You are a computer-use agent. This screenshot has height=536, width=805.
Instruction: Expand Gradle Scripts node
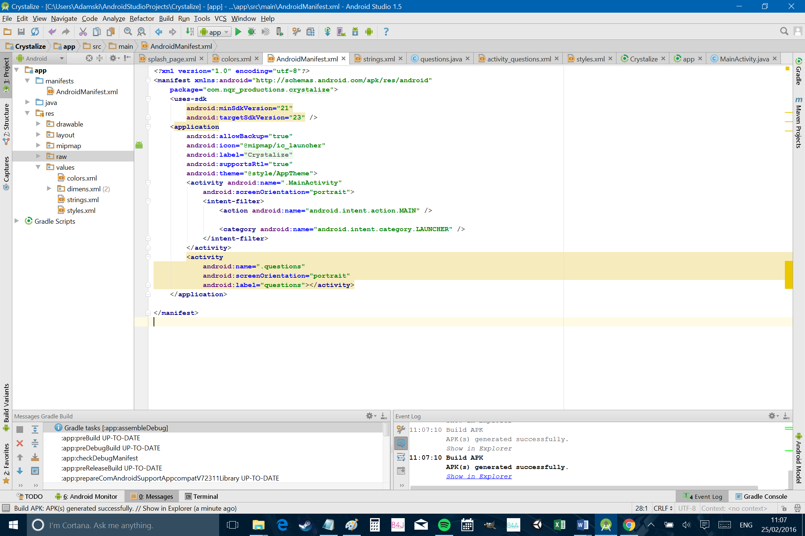point(16,221)
